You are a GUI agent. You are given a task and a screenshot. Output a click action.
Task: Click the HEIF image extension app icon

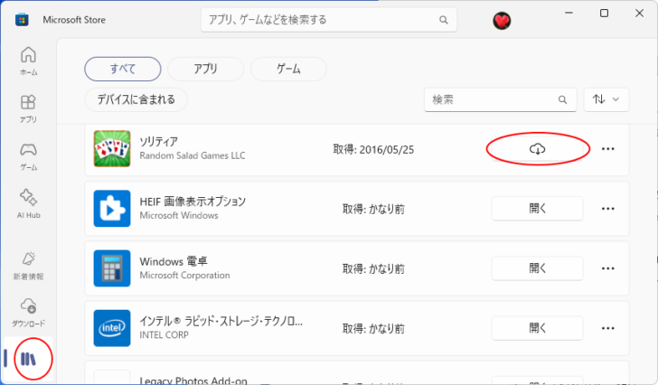coord(112,209)
